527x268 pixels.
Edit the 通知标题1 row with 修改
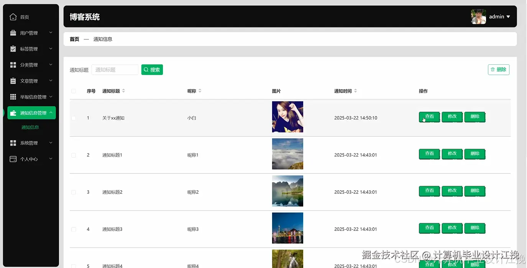(x=452, y=154)
